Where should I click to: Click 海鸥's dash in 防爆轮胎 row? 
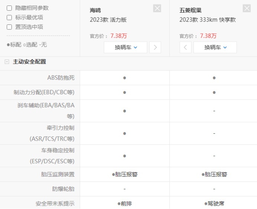point(124,189)
